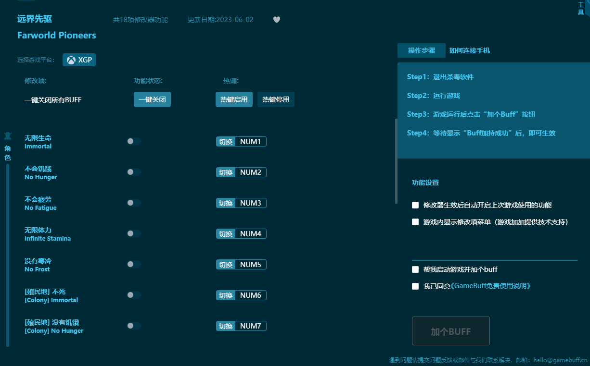Click the 功能设置 heading
The width and height of the screenshot is (590, 366).
pos(425,183)
